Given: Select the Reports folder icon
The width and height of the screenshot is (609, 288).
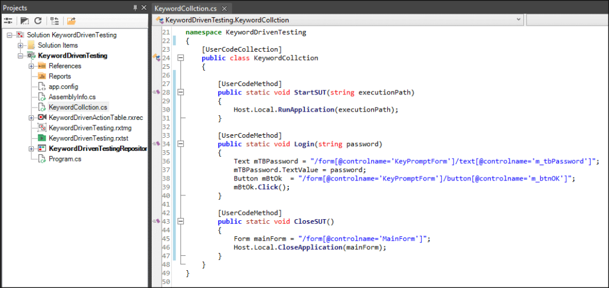Looking at the screenshot, I should tap(42, 77).
